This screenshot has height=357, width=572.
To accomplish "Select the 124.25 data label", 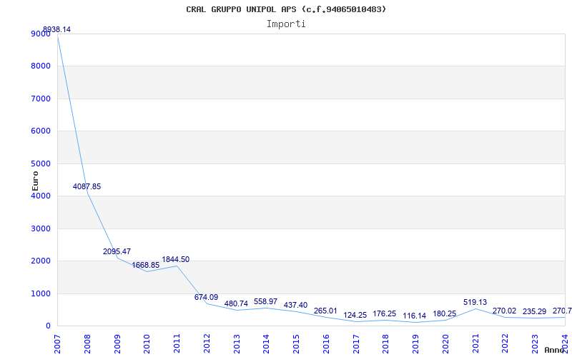I will tap(355, 316).
